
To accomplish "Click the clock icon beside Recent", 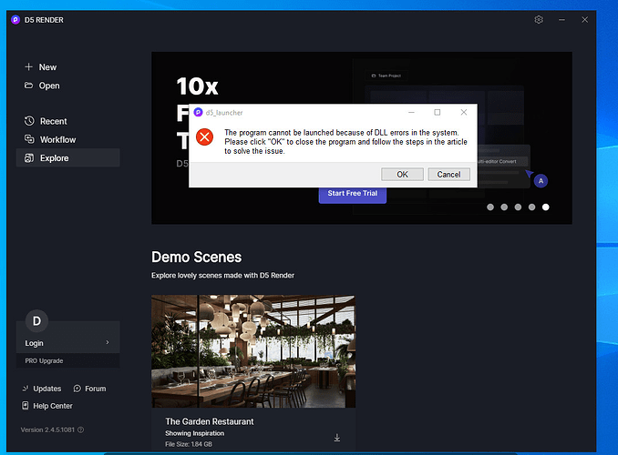I will 29,121.
